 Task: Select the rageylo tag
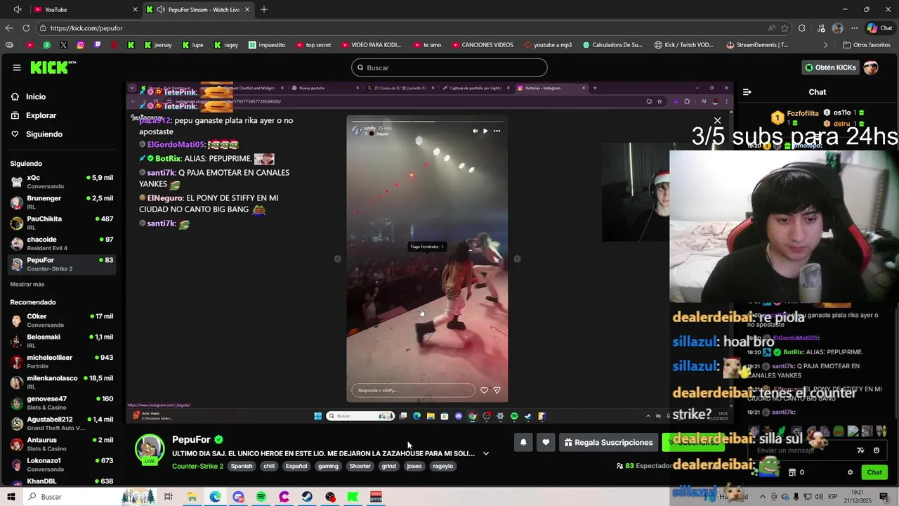(442, 466)
